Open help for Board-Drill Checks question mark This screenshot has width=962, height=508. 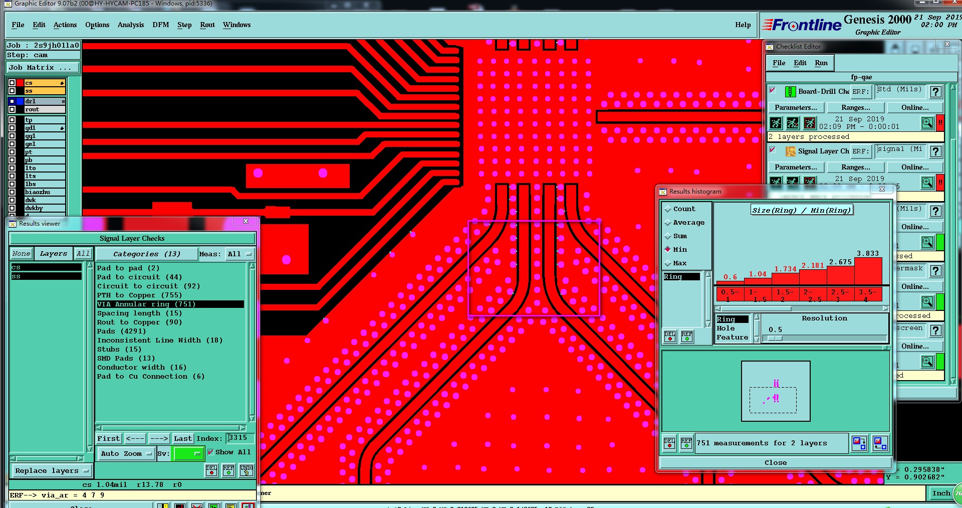[x=935, y=92]
